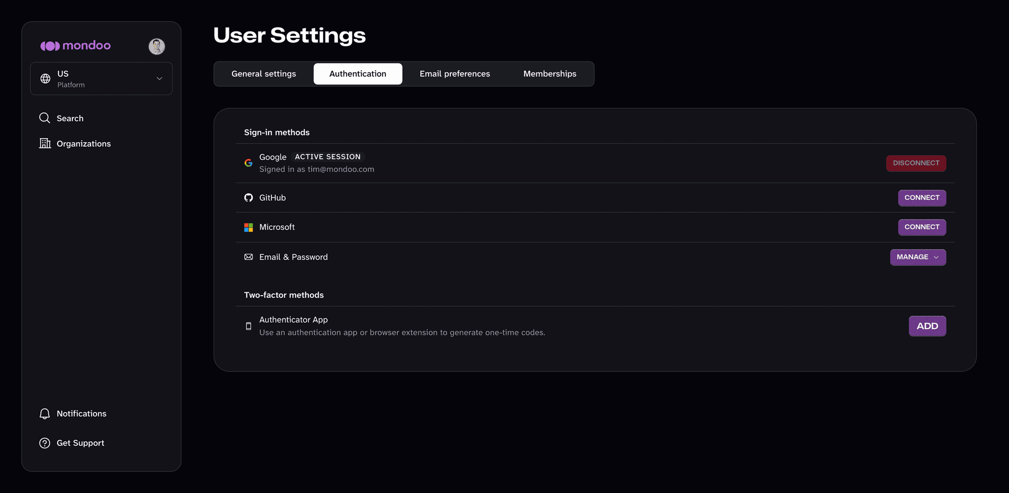Click the Mondoo logo

pos(75,46)
